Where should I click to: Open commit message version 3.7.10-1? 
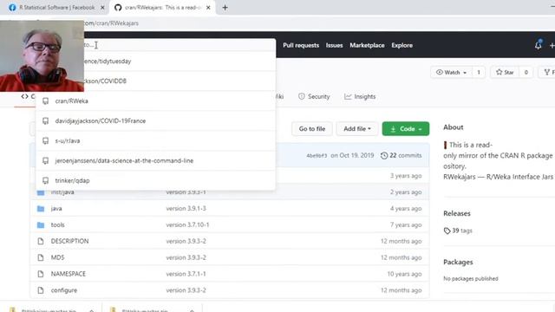pyautogui.click(x=187, y=225)
